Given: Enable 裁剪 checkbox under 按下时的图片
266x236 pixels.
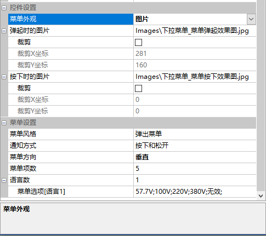Looking at the screenshot, I should 138,88.
